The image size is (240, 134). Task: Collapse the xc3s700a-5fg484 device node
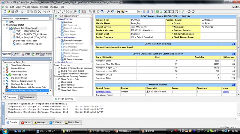coord(4,25)
